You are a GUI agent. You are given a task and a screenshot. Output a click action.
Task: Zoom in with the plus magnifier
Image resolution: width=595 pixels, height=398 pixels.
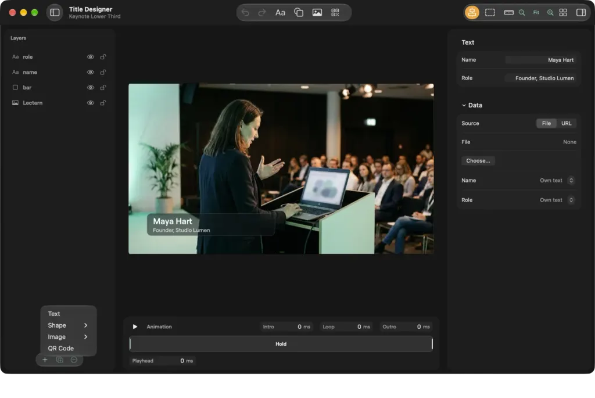click(x=550, y=13)
